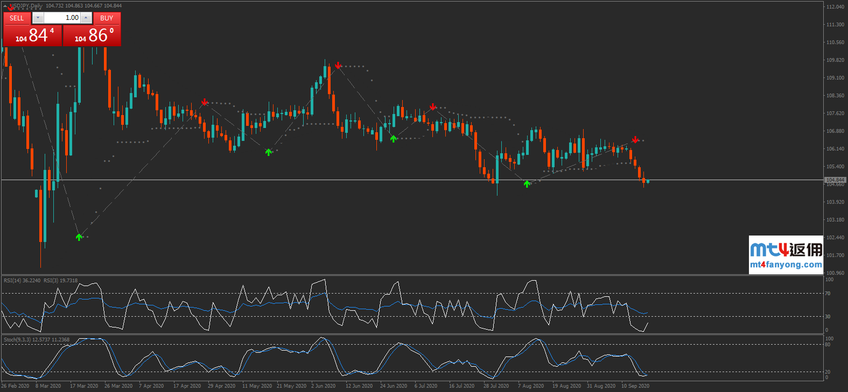Click the green buy arrow at March 2020 low

(79, 237)
